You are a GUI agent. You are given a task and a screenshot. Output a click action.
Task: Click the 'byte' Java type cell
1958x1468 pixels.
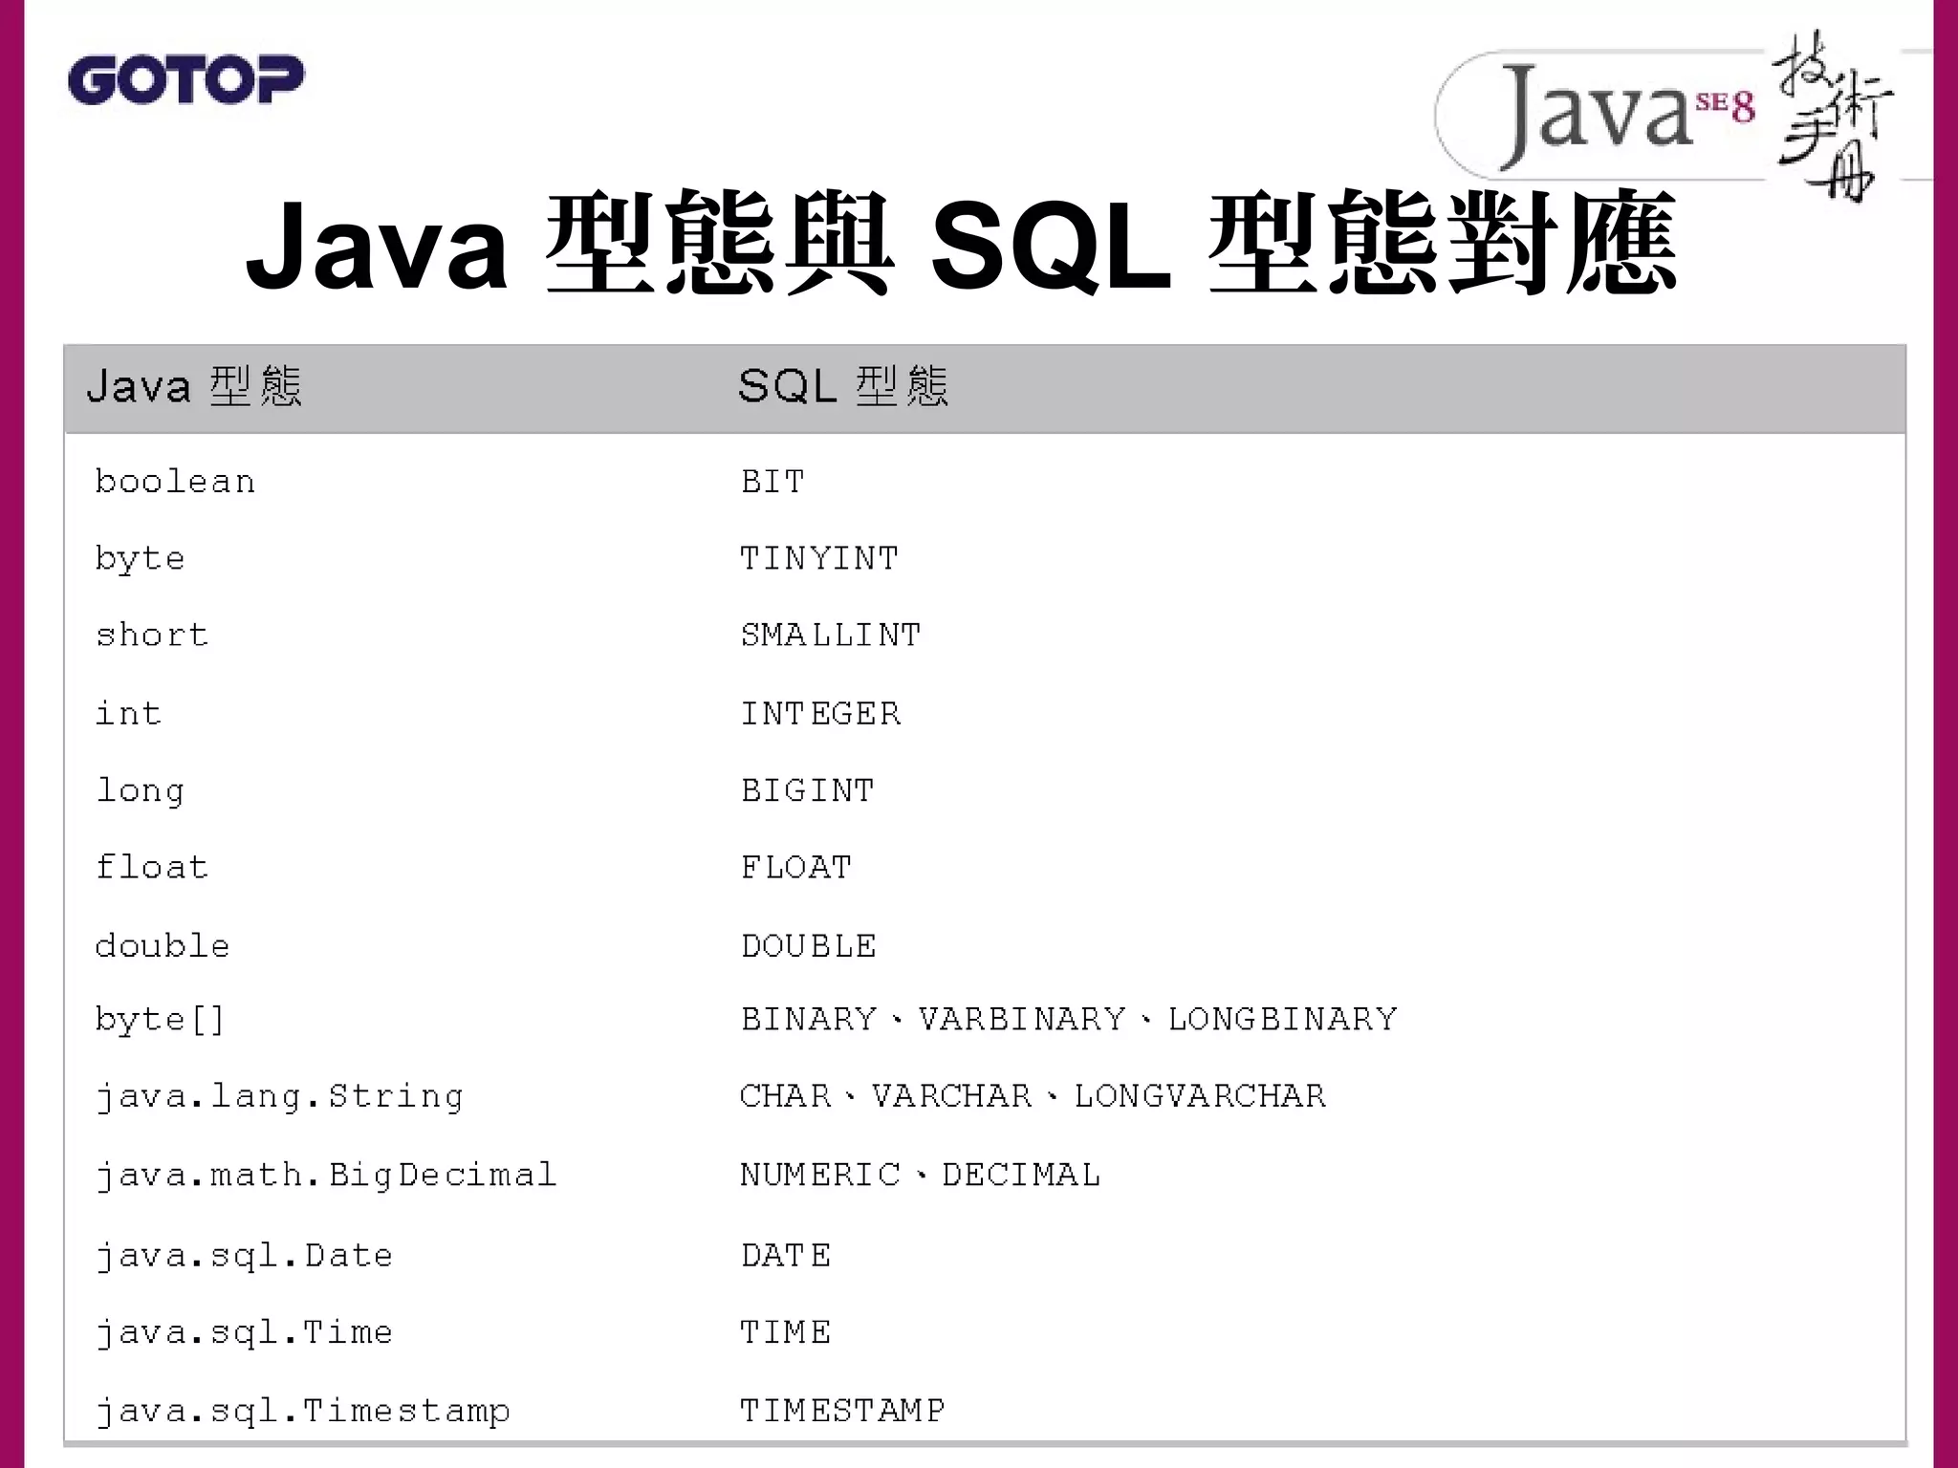click(x=141, y=559)
